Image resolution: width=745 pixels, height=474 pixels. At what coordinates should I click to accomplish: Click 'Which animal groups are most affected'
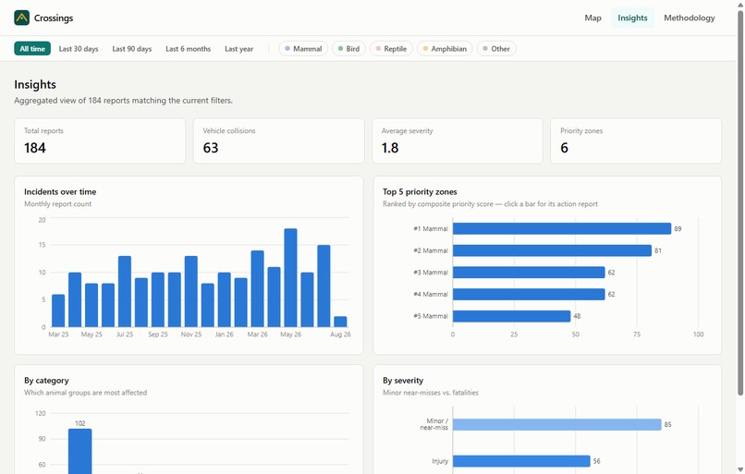point(86,393)
